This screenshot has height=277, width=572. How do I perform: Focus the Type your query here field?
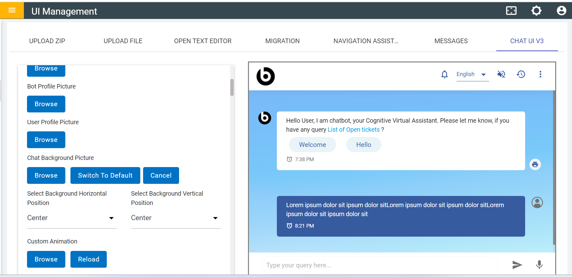pos(380,265)
